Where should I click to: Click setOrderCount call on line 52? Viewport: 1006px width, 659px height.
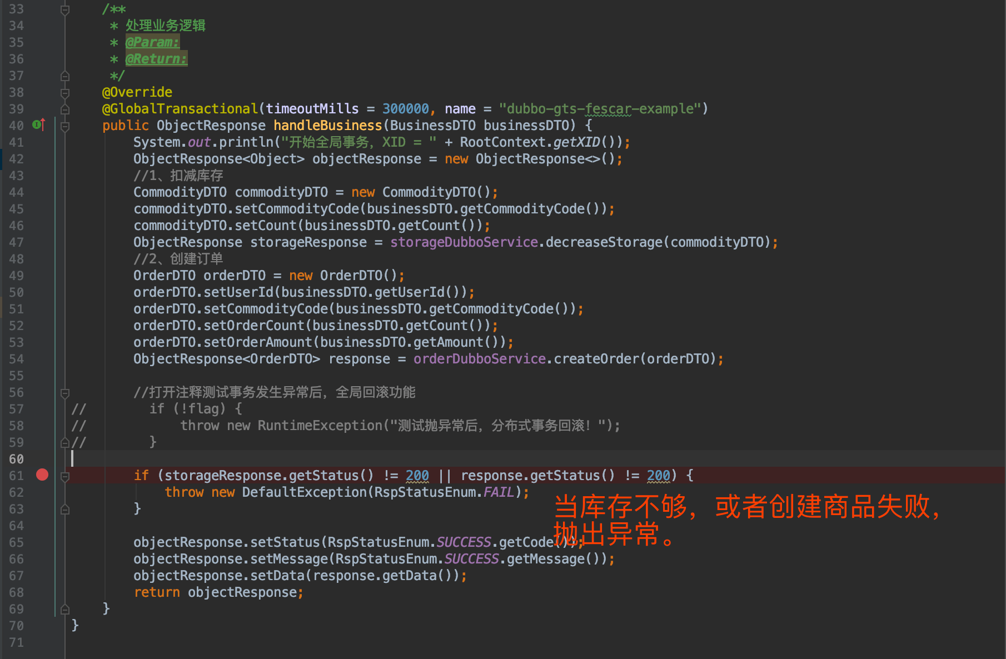pos(254,326)
